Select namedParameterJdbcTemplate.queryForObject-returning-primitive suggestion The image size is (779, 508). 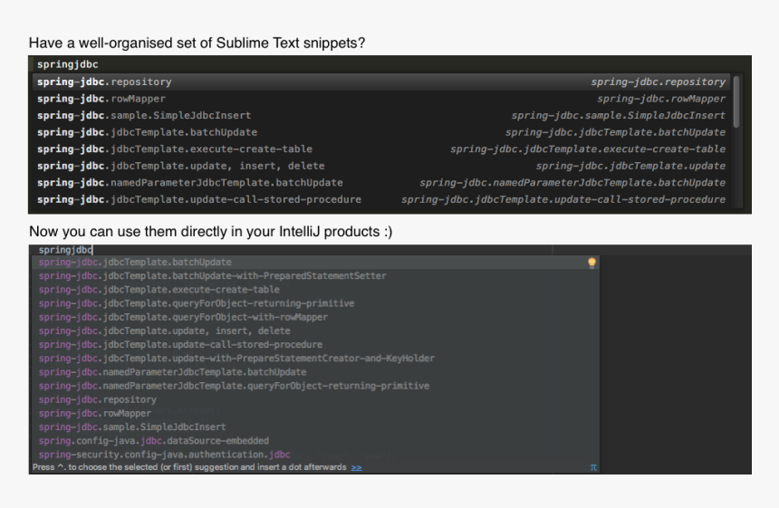tap(234, 386)
